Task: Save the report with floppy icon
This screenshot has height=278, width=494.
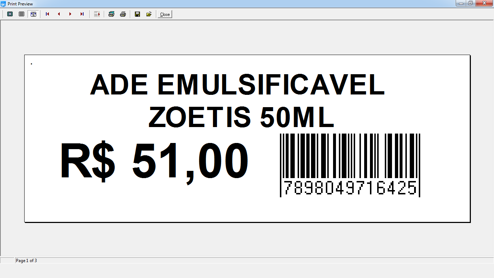Action: coord(137,14)
